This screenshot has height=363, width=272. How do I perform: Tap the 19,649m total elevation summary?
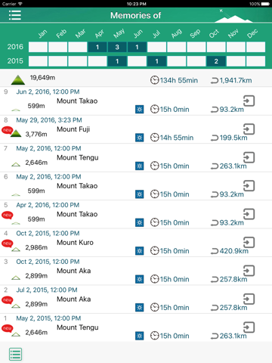[x=42, y=78]
